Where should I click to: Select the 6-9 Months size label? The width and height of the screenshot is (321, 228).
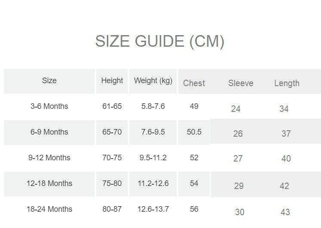coord(49,132)
